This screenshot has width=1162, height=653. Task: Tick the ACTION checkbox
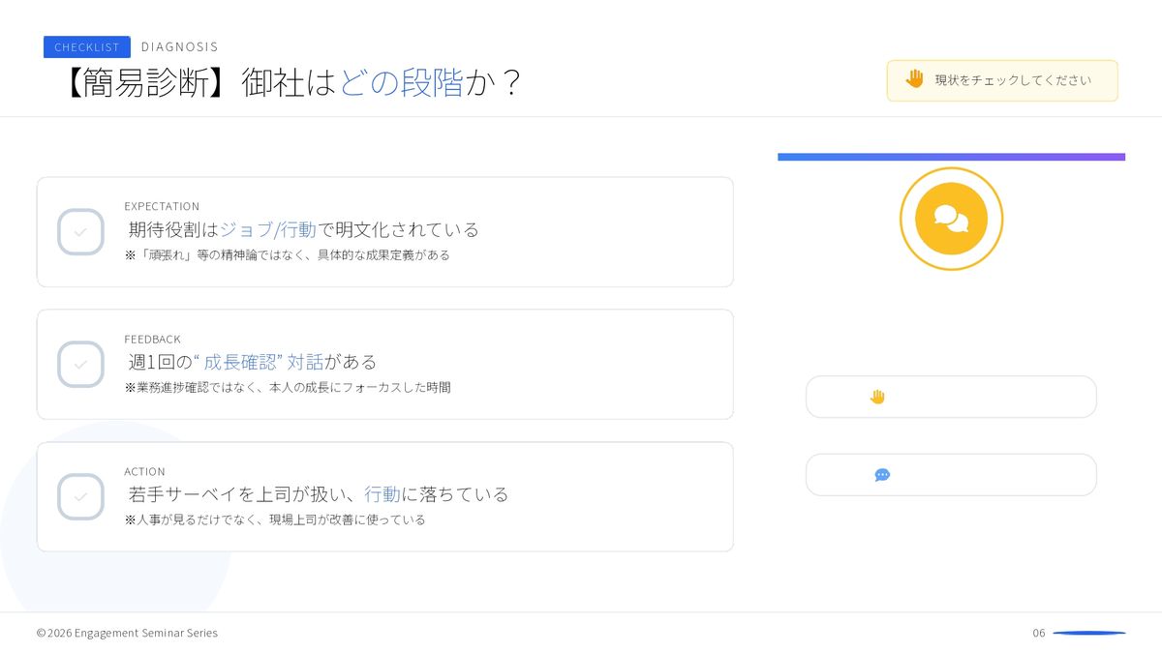[80, 497]
